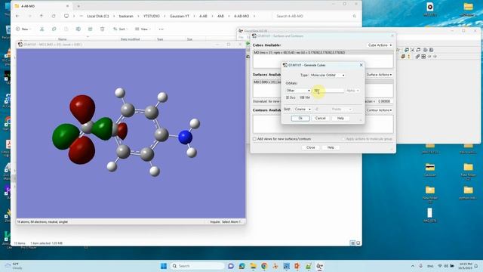Go up one folder with the up arrow

(42, 16)
